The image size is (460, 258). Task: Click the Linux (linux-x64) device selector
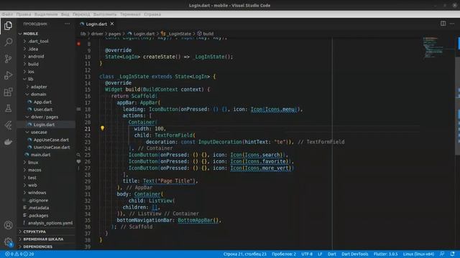[x=418, y=254]
